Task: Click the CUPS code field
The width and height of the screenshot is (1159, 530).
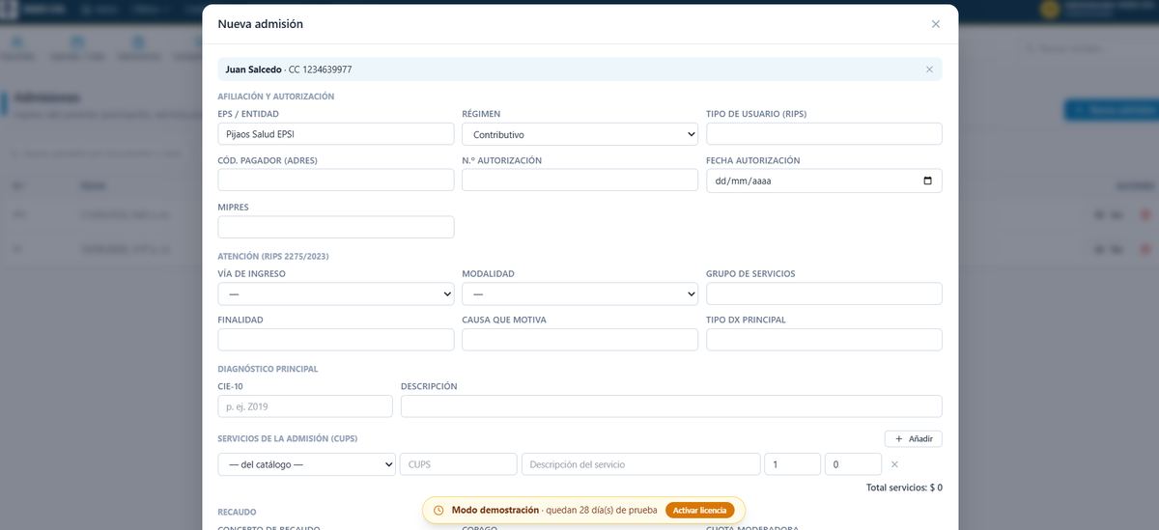Action: point(458,464)
